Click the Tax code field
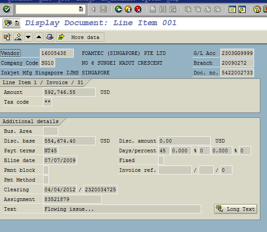 point(48,102)
